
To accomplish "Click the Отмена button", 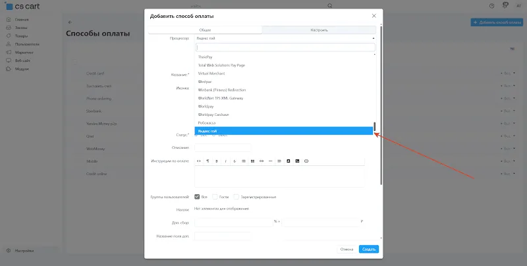I will pos(347,249).
